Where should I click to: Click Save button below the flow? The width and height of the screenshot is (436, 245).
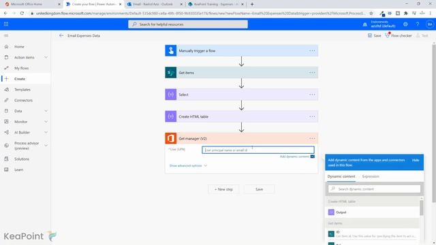(x=259, y=189)
